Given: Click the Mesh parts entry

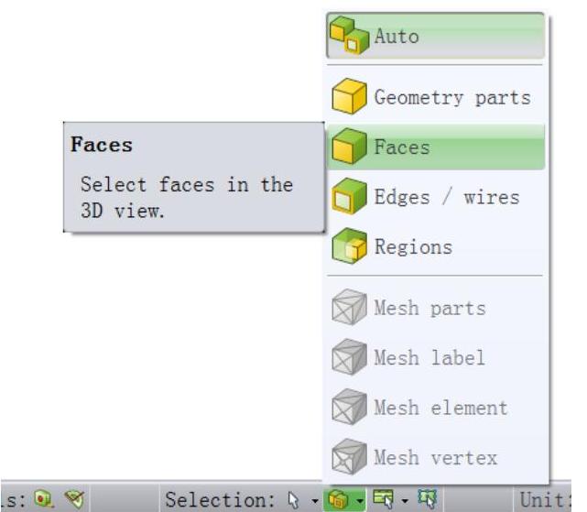Looking at the screenshot, I should (435, 308).
